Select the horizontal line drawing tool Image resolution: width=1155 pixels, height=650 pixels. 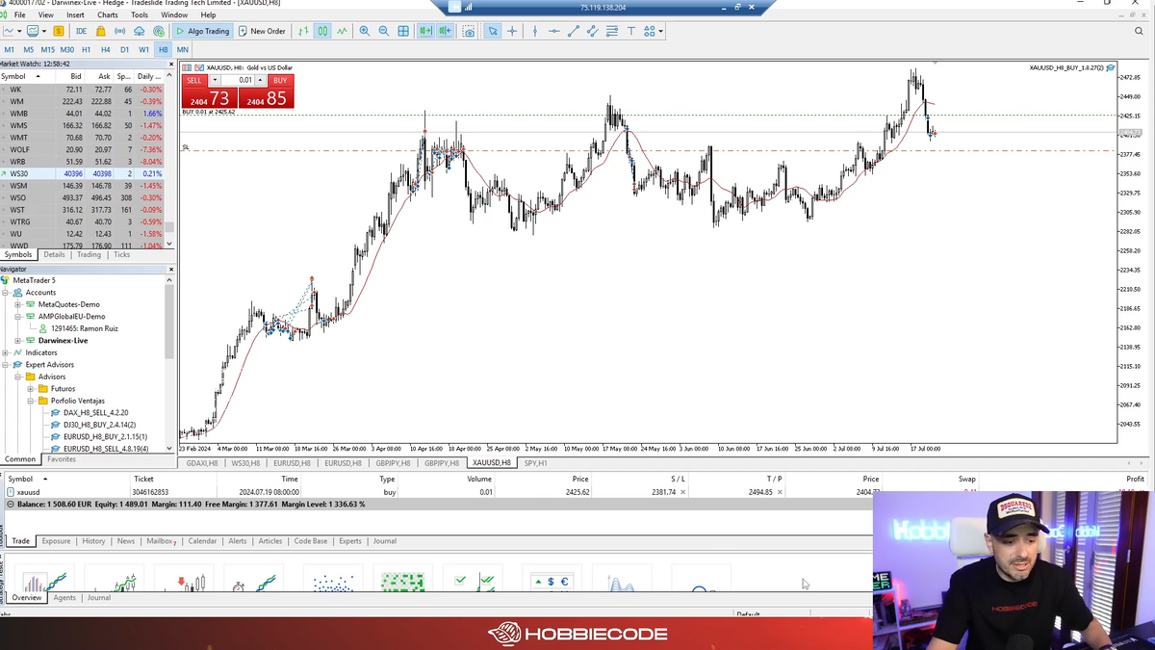click(553, 31)
